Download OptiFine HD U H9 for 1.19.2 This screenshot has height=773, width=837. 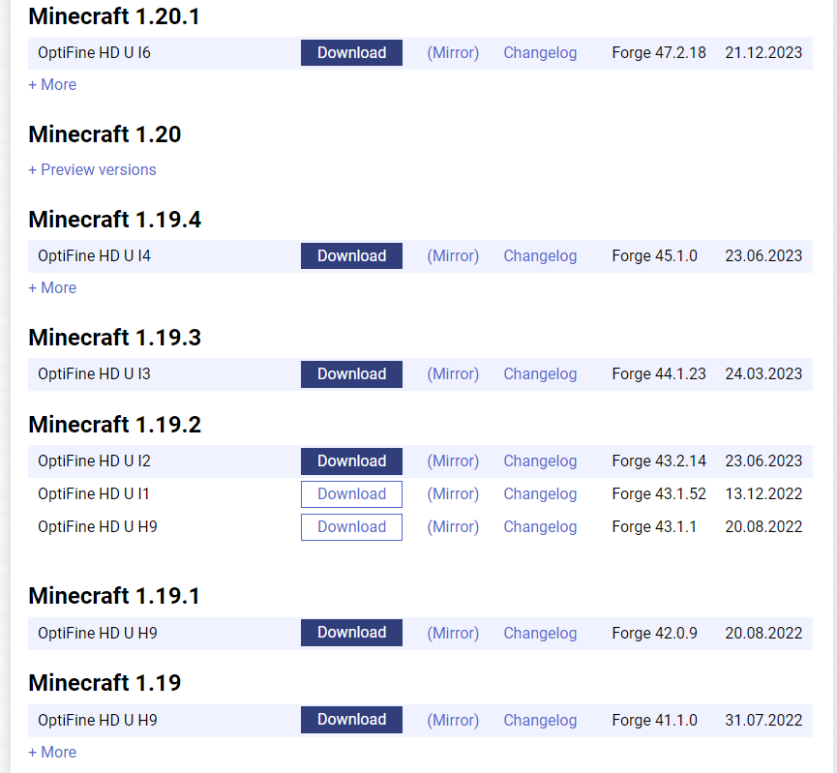(x=351, y=527)
